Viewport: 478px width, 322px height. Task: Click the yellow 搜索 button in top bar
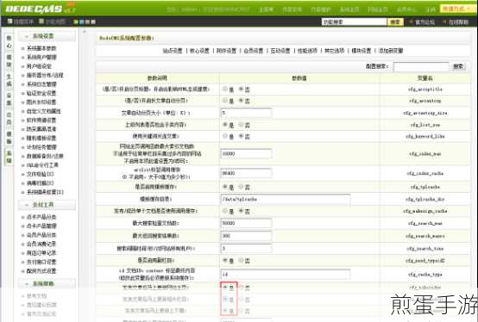tap(395, 22)
